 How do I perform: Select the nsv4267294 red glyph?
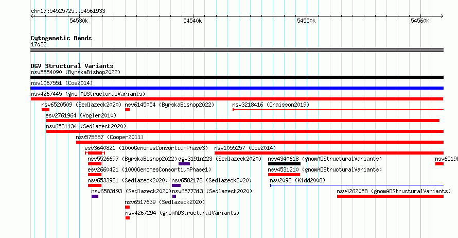pyautogui.click(x=128, y=218)
